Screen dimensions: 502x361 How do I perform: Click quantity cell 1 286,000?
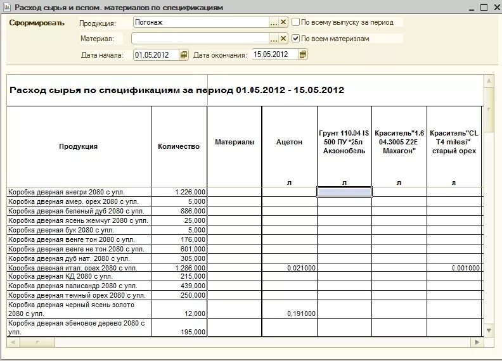179,267
